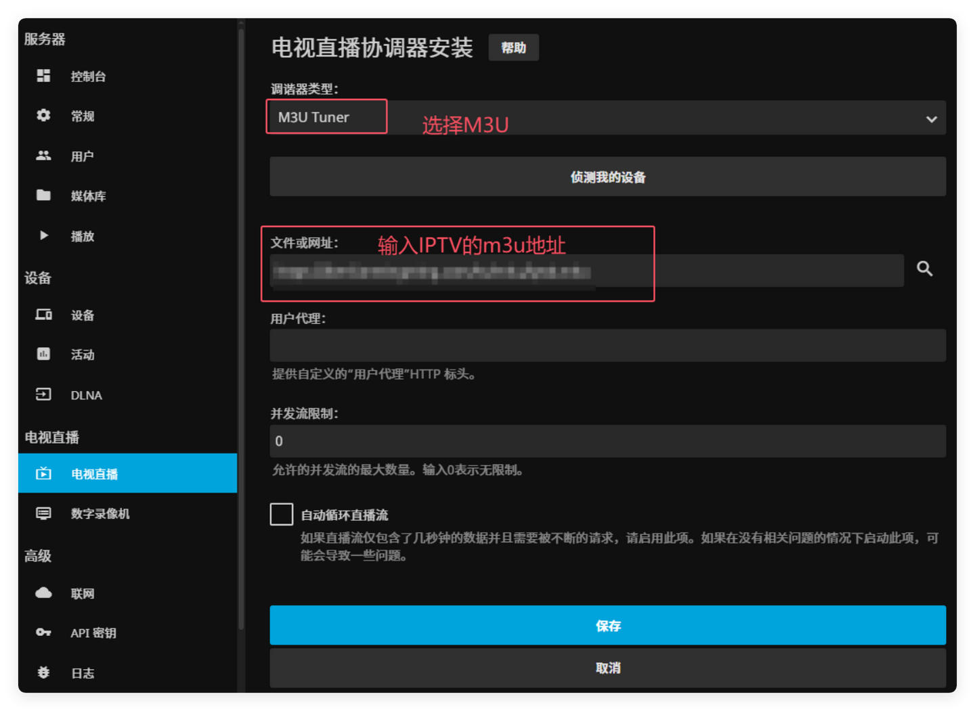Click the 用户代理 input field
Image resolution: width=975 pixels, height=711 pixels.
point(607,346)
